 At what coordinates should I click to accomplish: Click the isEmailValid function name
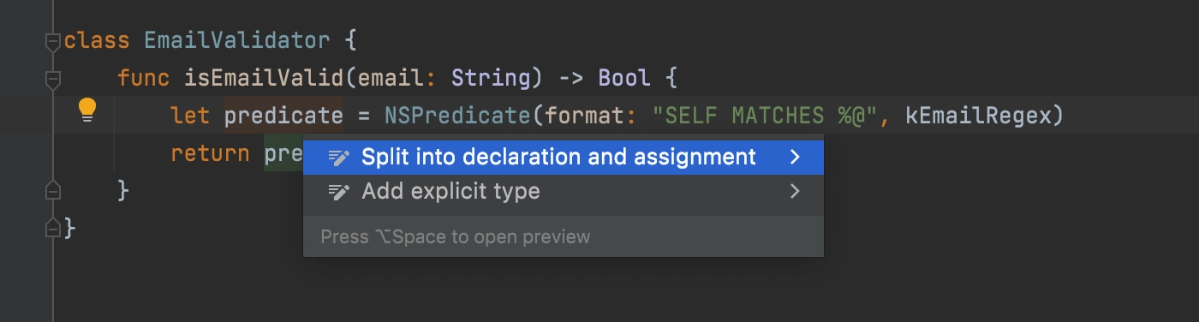[264, 78]
